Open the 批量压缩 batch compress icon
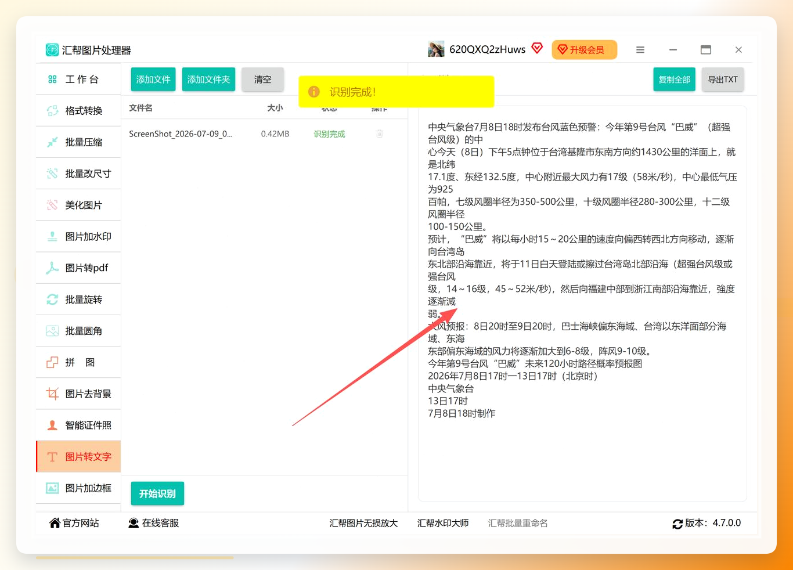Viewport: 793px width, 570px height. tap(52, 142)
